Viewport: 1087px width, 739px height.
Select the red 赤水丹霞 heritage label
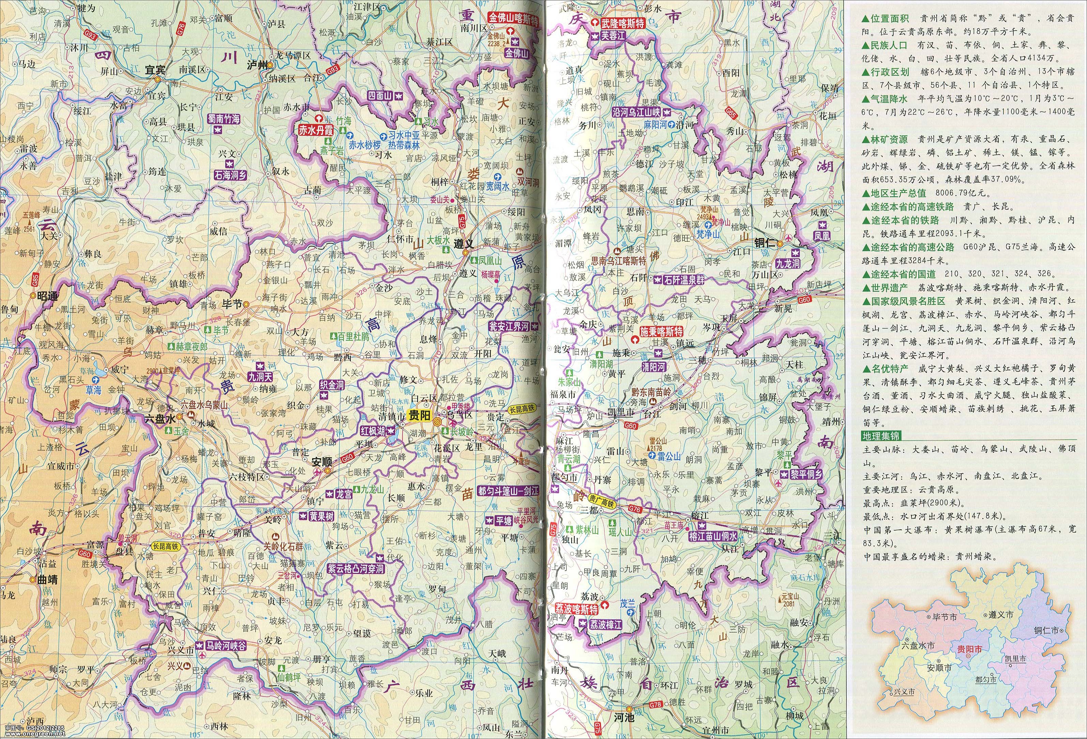[x=317, y=131]
